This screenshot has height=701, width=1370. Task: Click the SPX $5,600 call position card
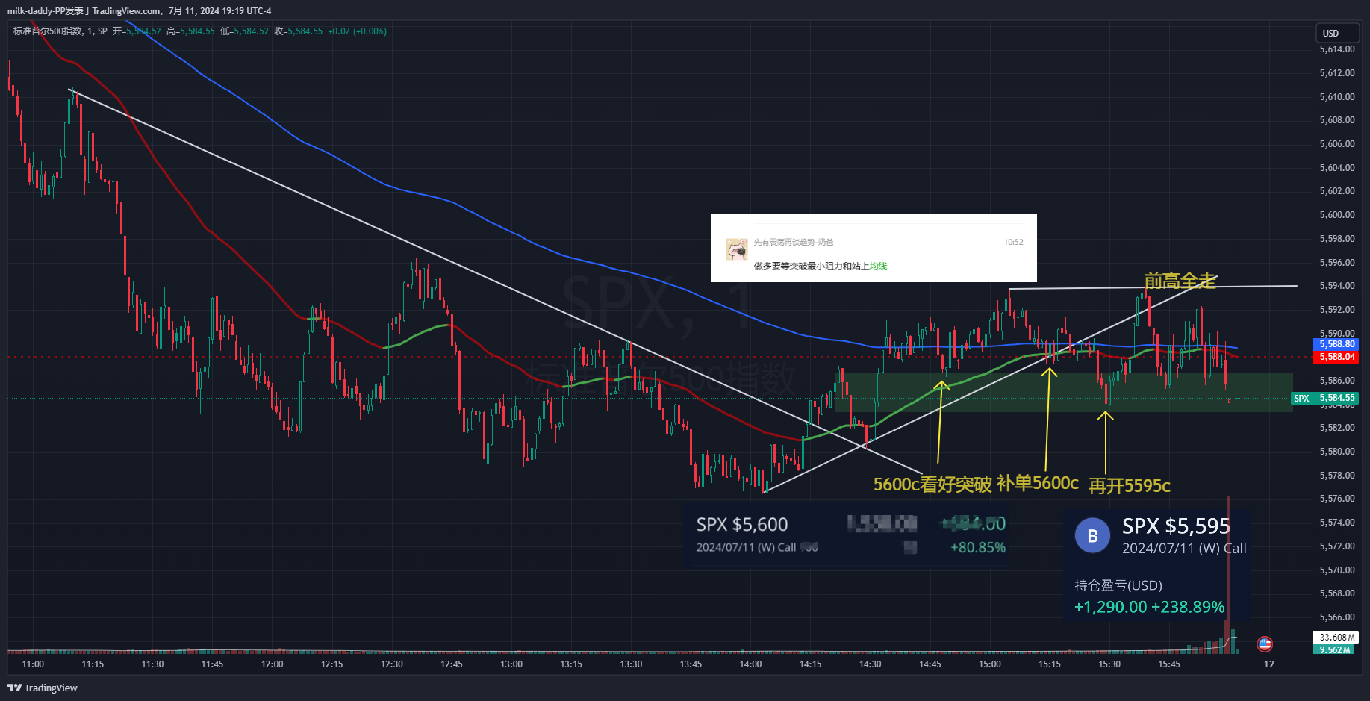tap(846, 536)
